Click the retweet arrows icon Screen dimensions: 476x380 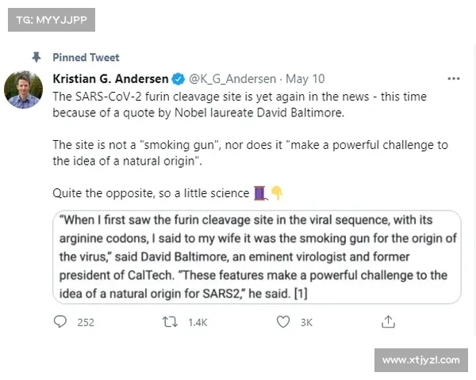tap(168, 322)
